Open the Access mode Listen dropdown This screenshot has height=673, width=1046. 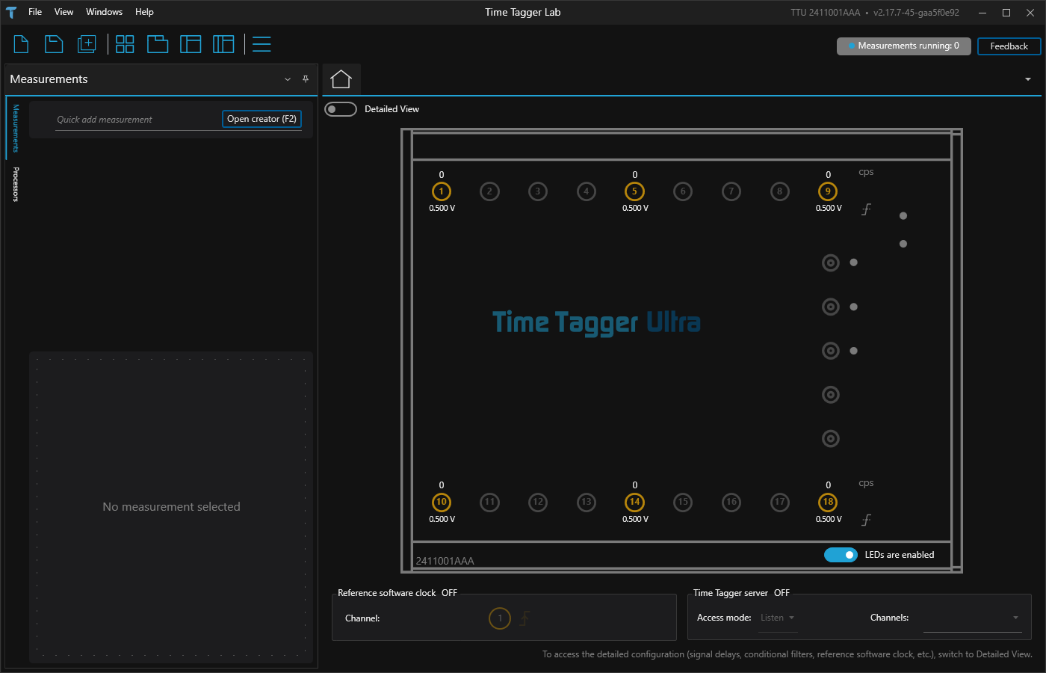[778, 618]
